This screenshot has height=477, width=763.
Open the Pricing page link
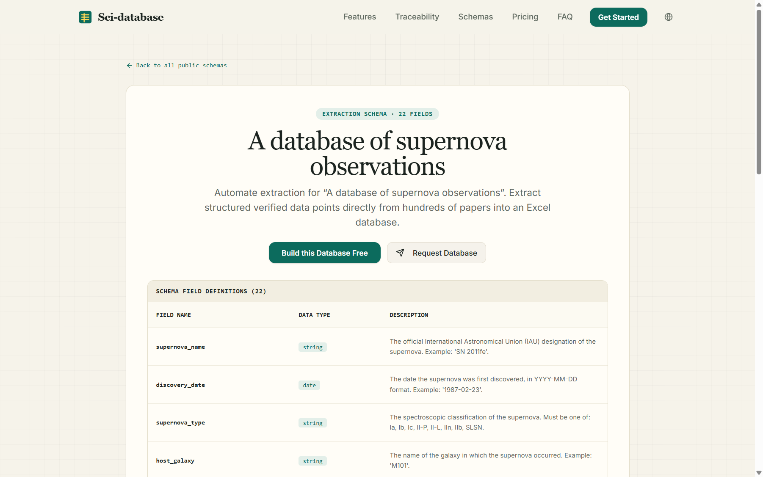[x=525, y=17]
